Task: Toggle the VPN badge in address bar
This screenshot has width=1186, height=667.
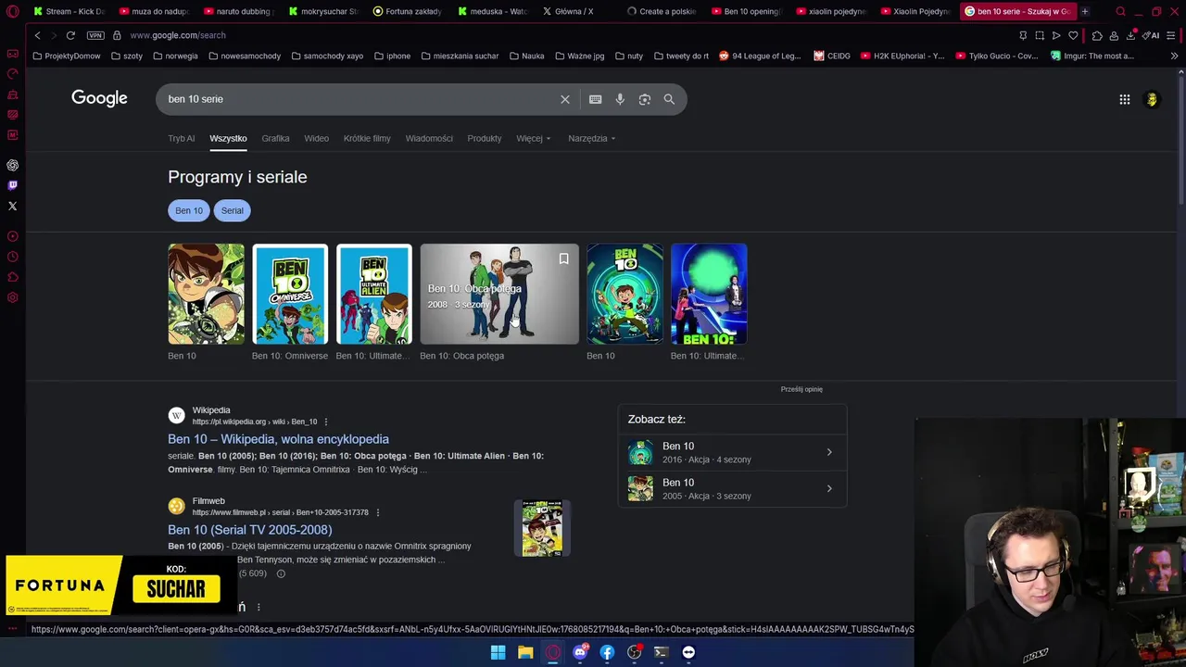Action: (x=95, y=35)
